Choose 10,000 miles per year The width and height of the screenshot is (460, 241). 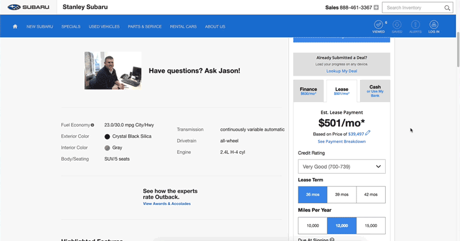tap(313, 226)
